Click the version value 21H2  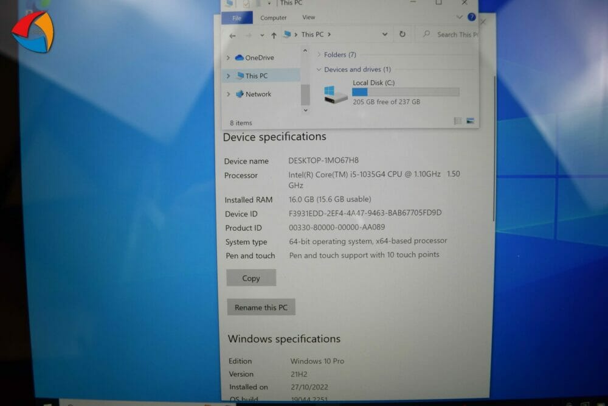[299, 374]
